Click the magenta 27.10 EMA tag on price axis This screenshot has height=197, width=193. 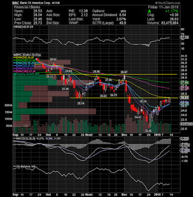point(185,88)
